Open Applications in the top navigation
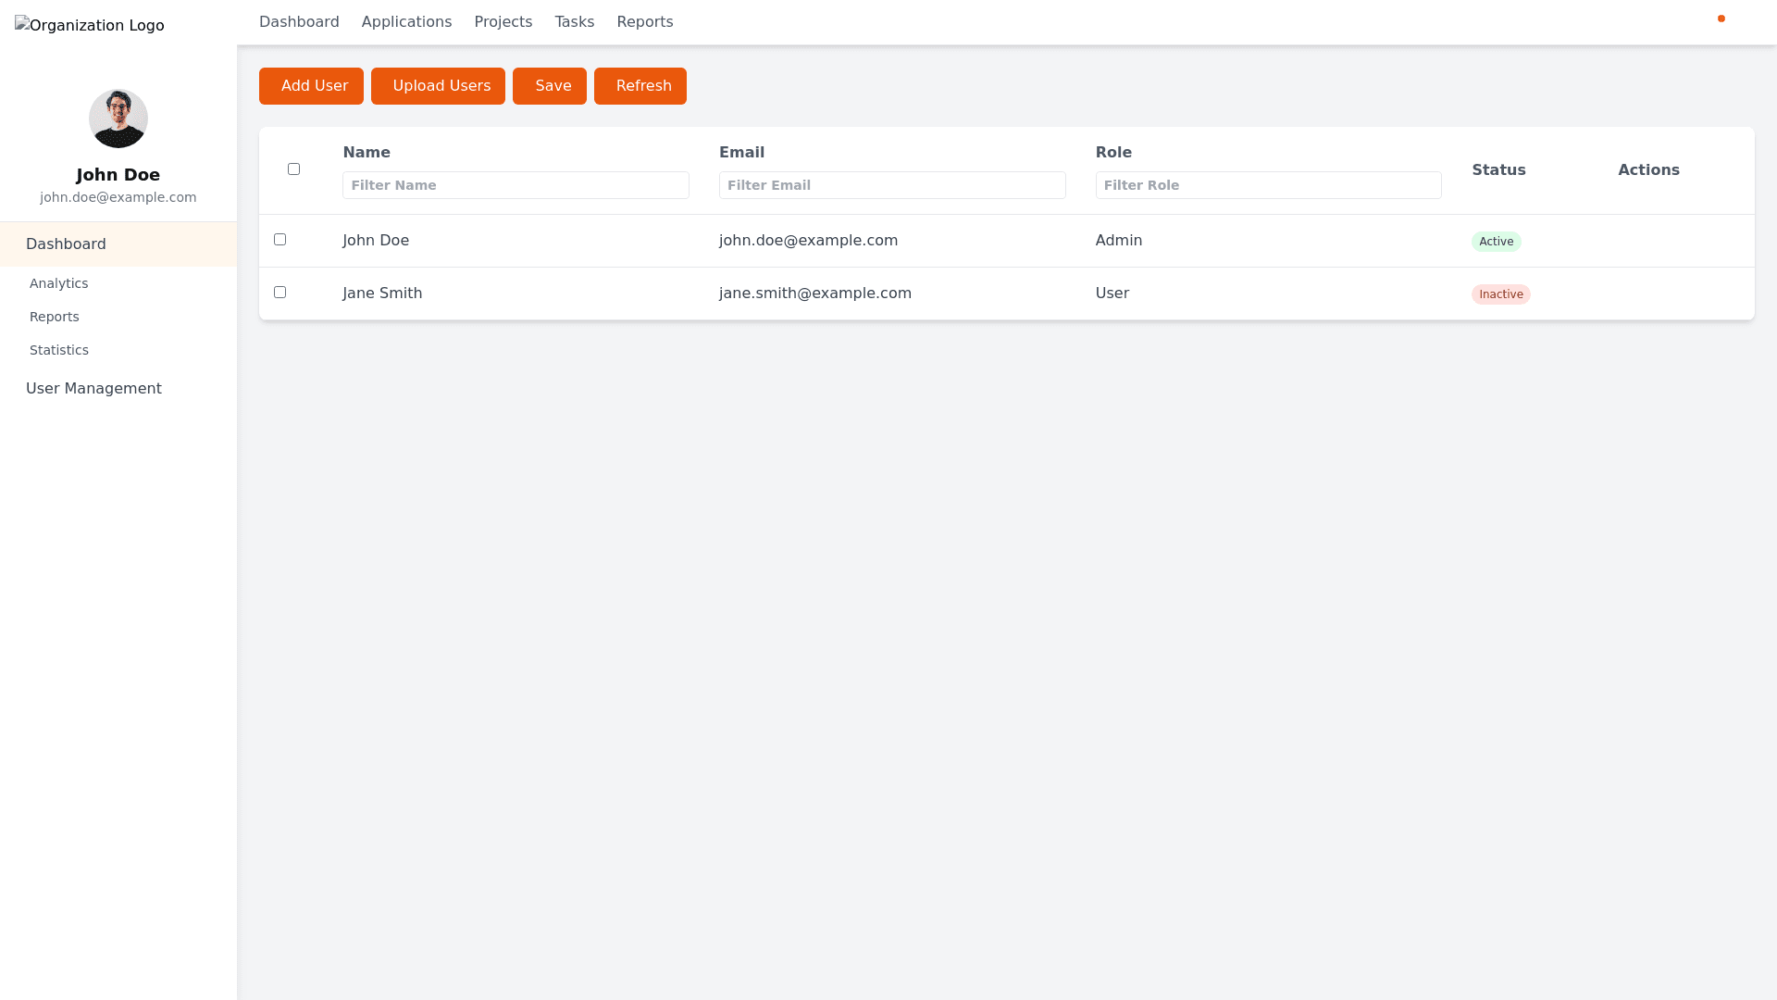 click(x=406, y=21)
